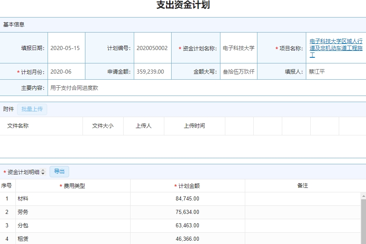Click the 文件大小 column header

coord(103,126)
